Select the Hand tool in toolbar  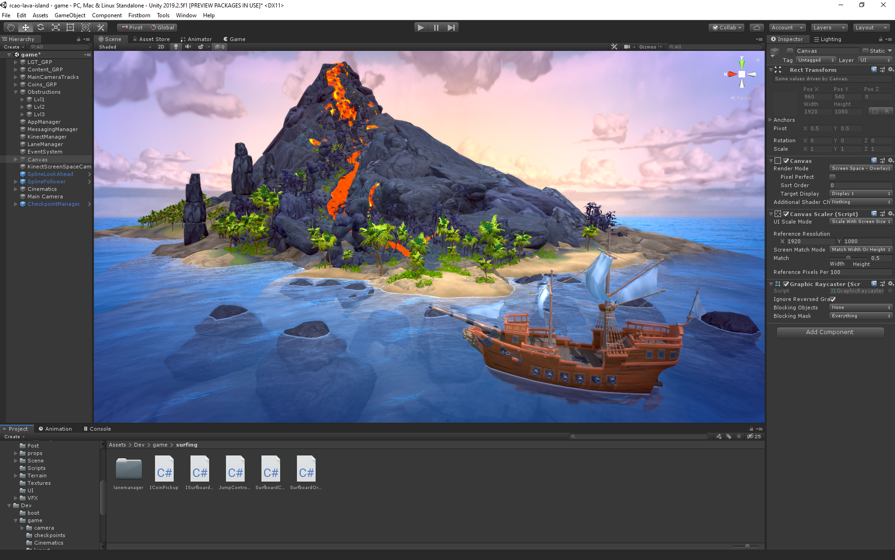10,28
